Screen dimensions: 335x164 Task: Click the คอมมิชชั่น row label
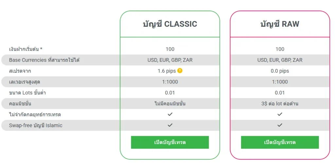20,103
